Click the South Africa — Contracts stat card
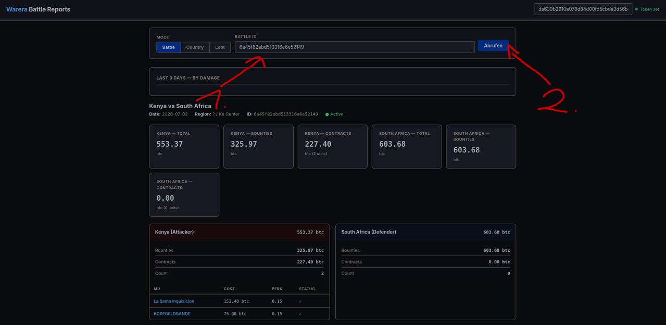The height and width of the screenshot is (325, 666). coord(184,194)
